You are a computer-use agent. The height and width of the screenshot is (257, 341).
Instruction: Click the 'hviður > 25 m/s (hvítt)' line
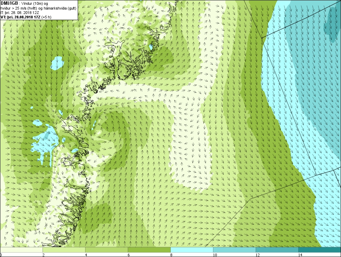pyautogui.click(x=19, y=8)
